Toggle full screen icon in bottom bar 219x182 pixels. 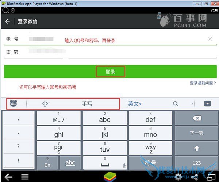[211, 177]
